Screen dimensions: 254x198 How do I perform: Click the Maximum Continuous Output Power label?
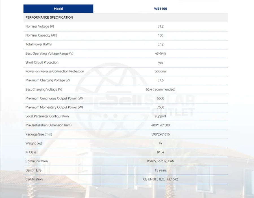[54, 98]
